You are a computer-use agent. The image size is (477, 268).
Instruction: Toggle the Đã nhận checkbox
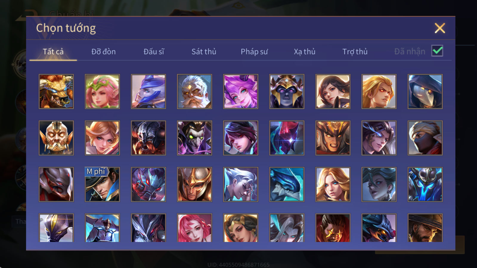(x=437, y=51)
